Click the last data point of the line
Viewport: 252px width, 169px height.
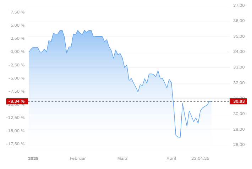(211, 101)
